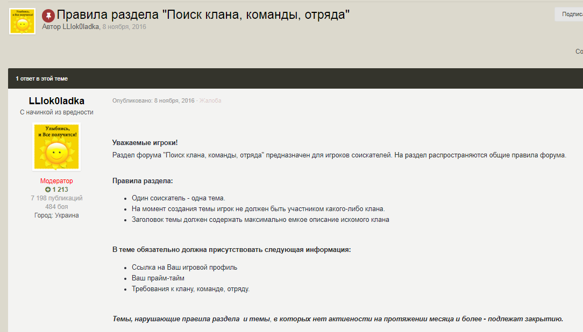This screenshot has width=583, height=332.
Task: Click "7 198 публикаций" post count
Action: click(x=56, y=198)
